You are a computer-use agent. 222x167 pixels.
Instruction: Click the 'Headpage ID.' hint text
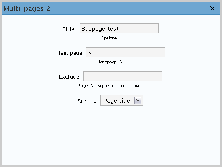[x=110, y=62]
